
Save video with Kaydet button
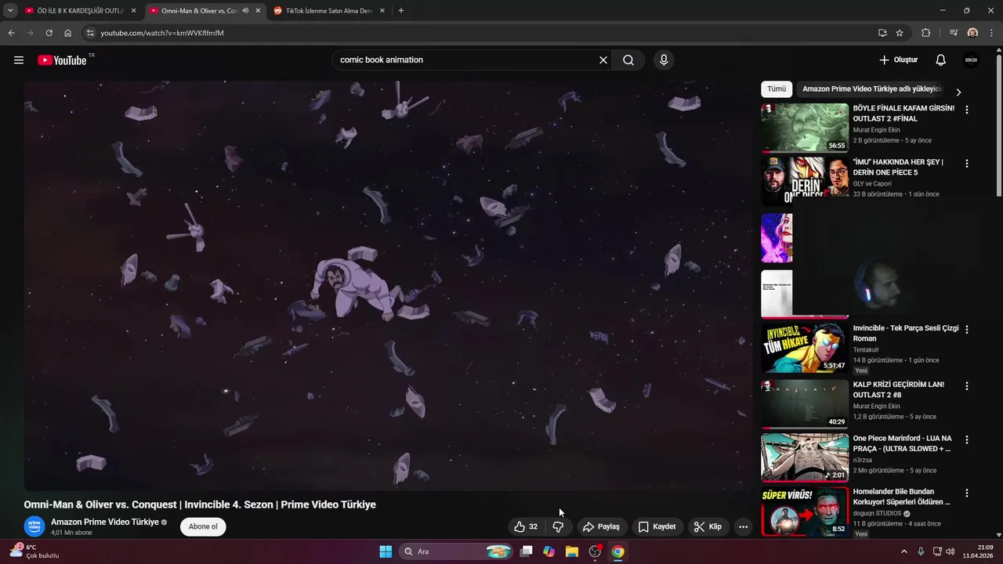[657, 526]
